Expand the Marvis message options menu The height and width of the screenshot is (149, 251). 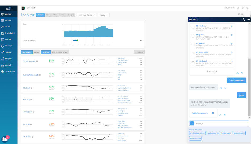[192, 123]
